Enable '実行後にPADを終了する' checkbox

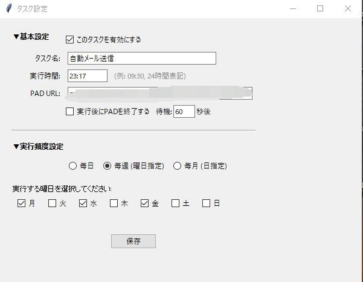[69, 111]
